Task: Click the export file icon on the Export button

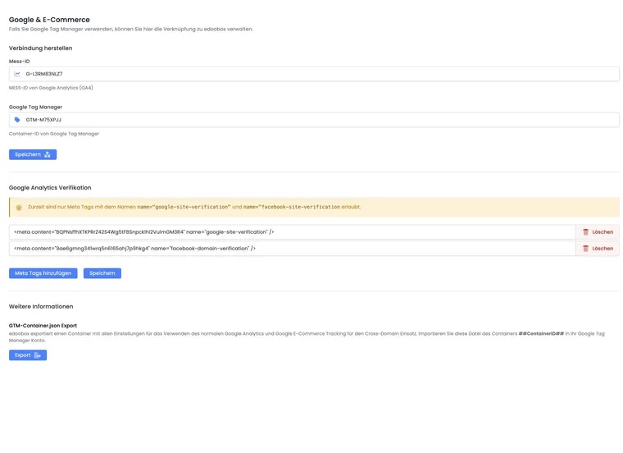Action: (x=38, y=355)
